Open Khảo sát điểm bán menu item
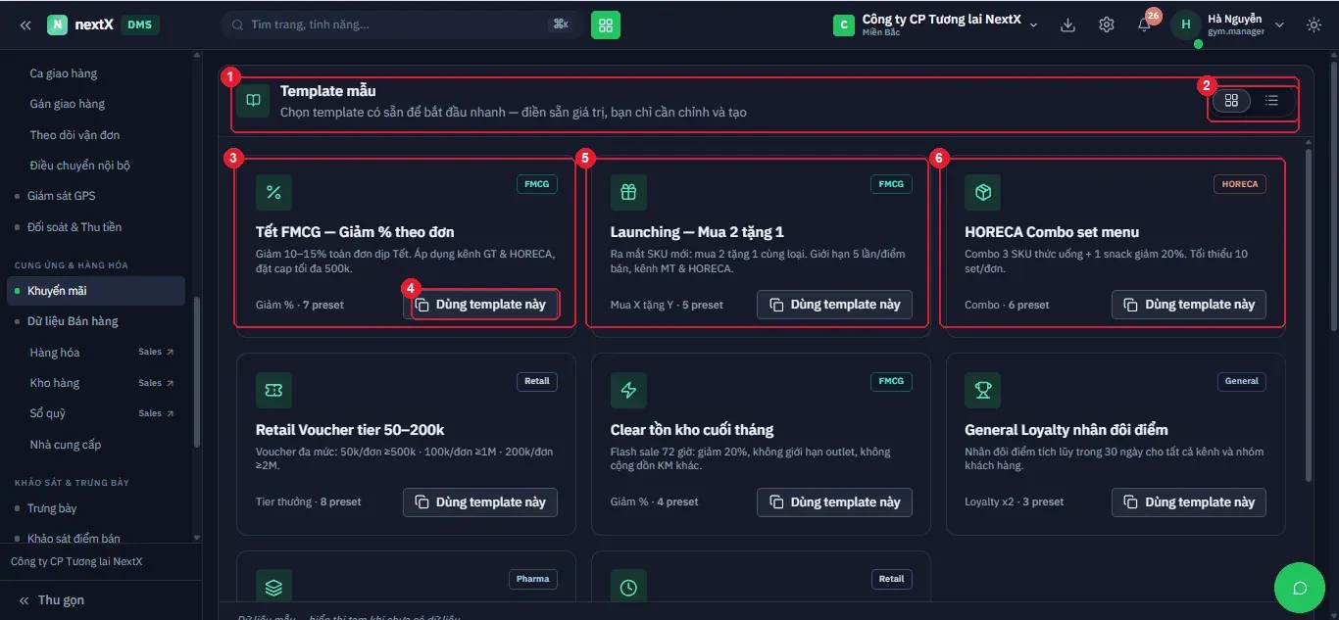Image resolution: width=1339 pixels, height=620 pixels. [x=74, y=539]
